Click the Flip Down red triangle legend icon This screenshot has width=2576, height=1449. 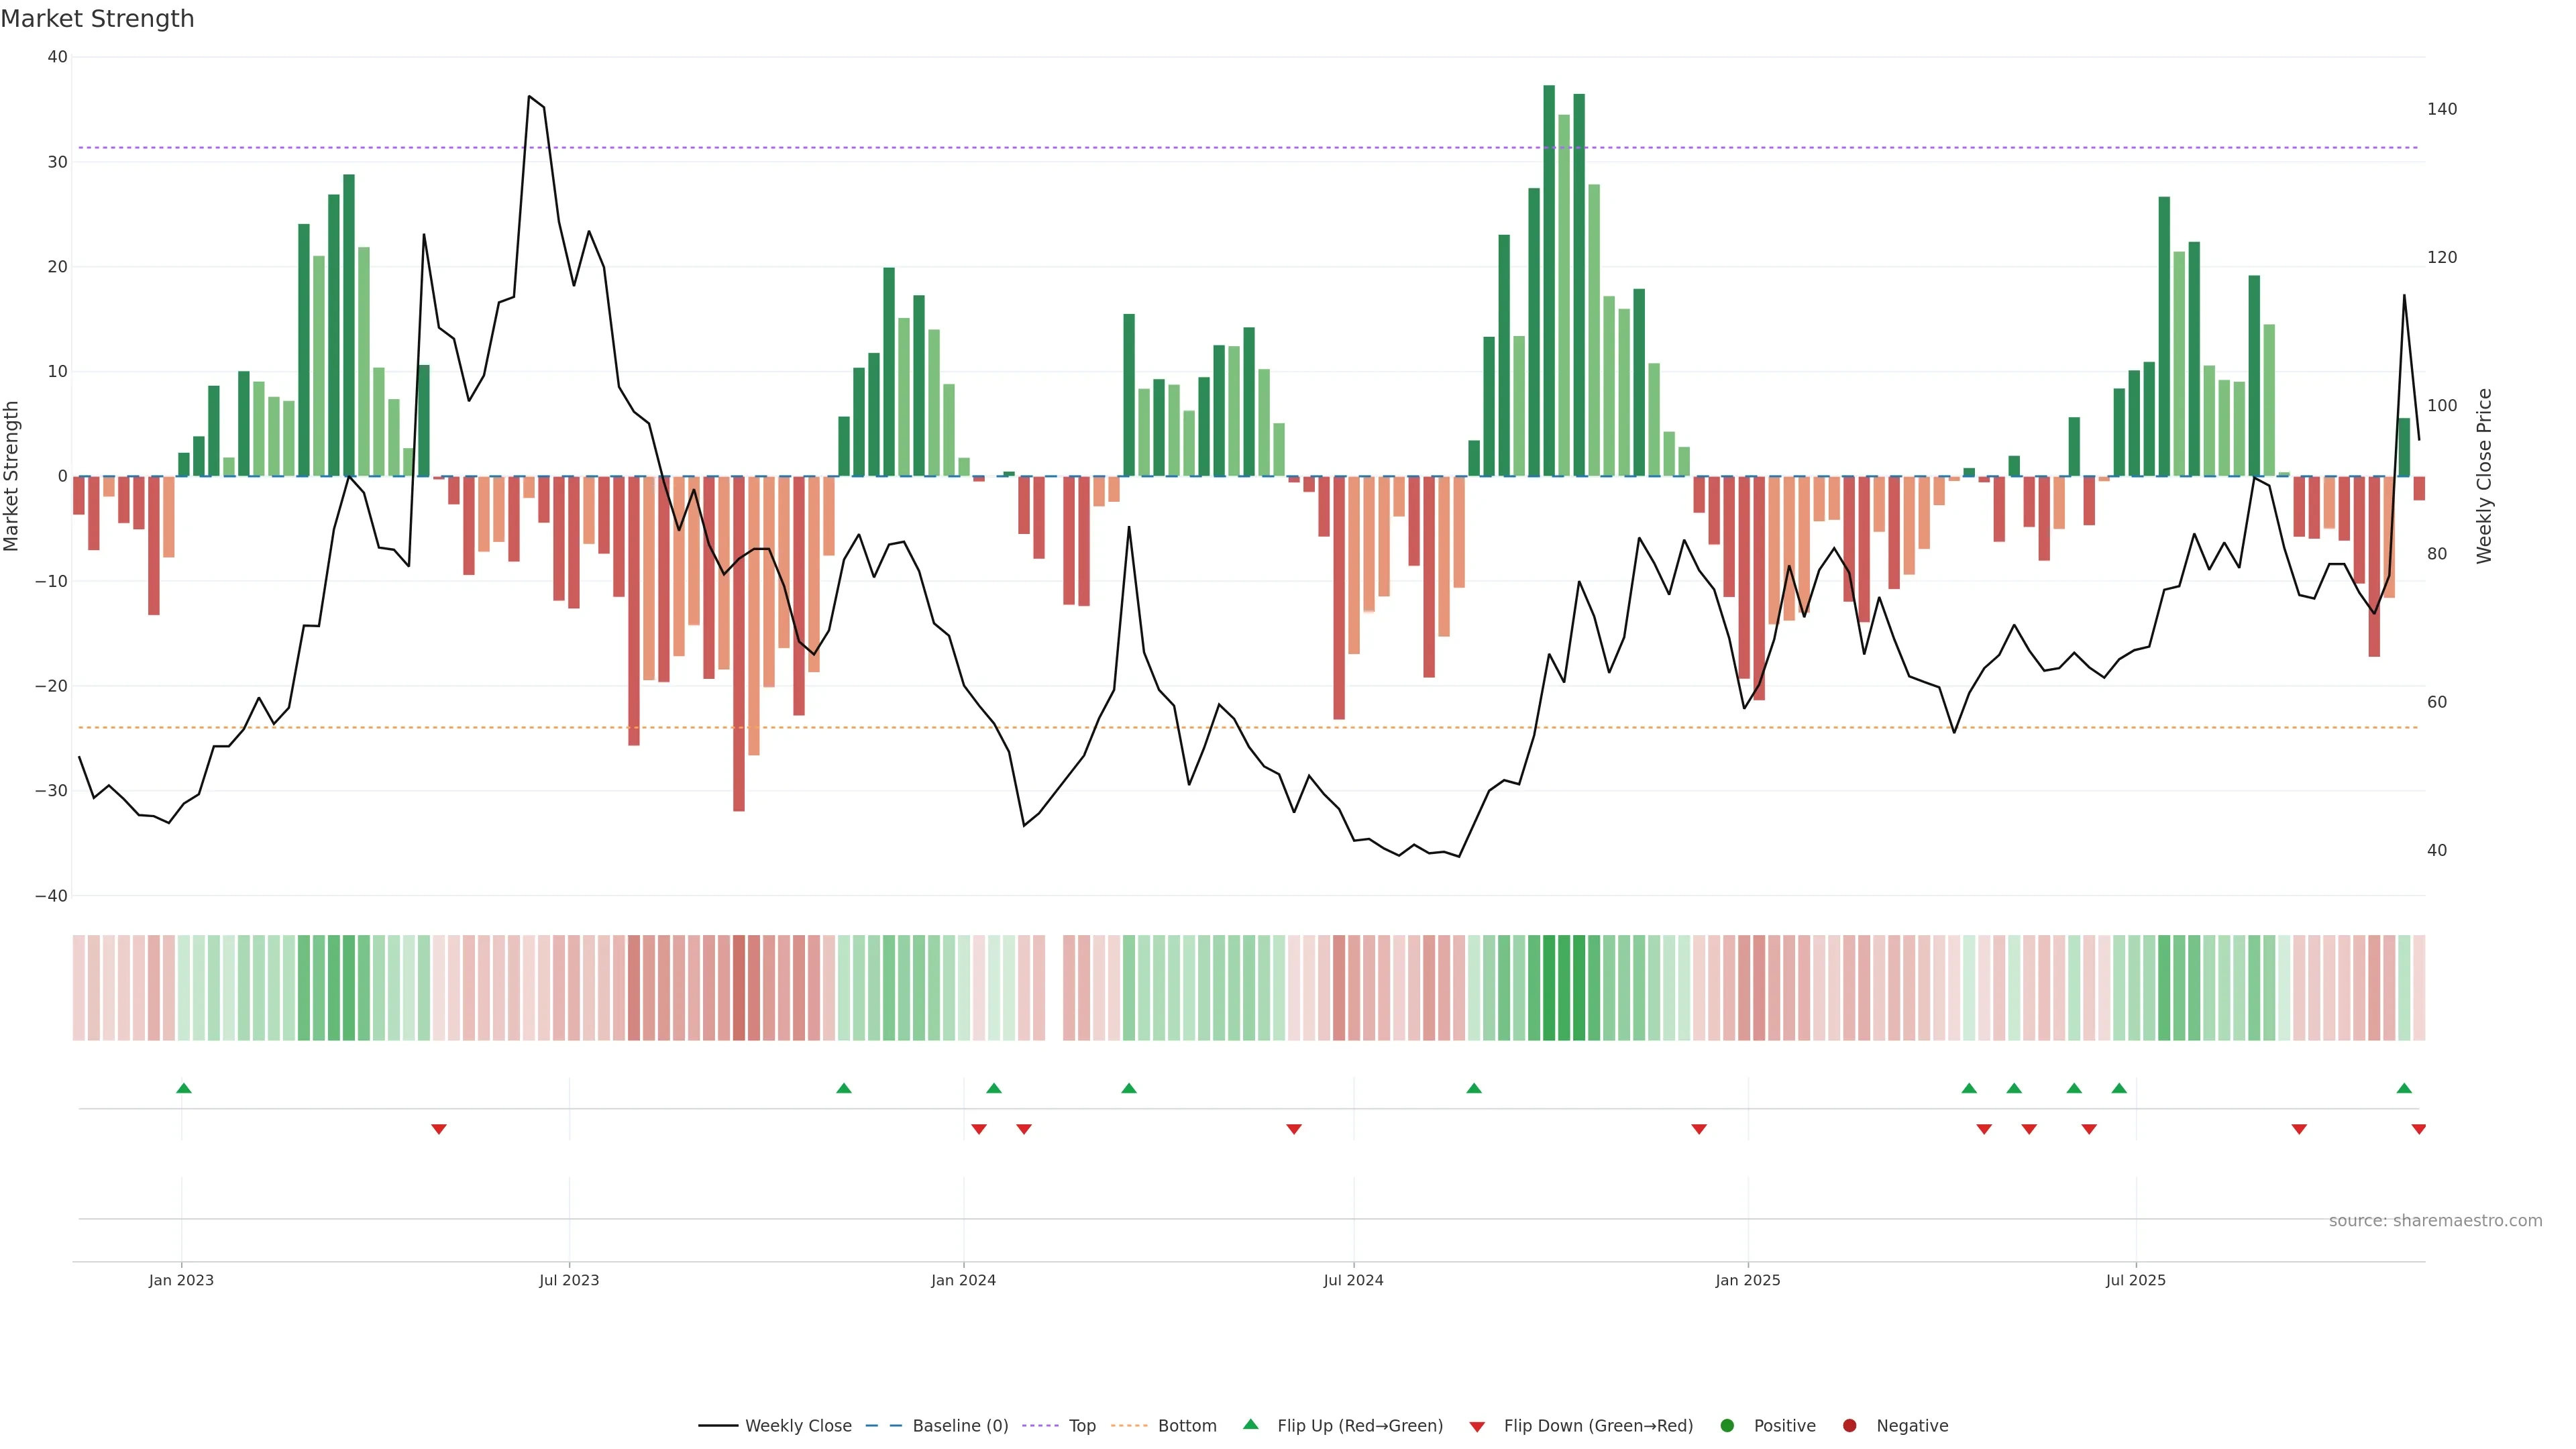[x=1477, y=1427]
